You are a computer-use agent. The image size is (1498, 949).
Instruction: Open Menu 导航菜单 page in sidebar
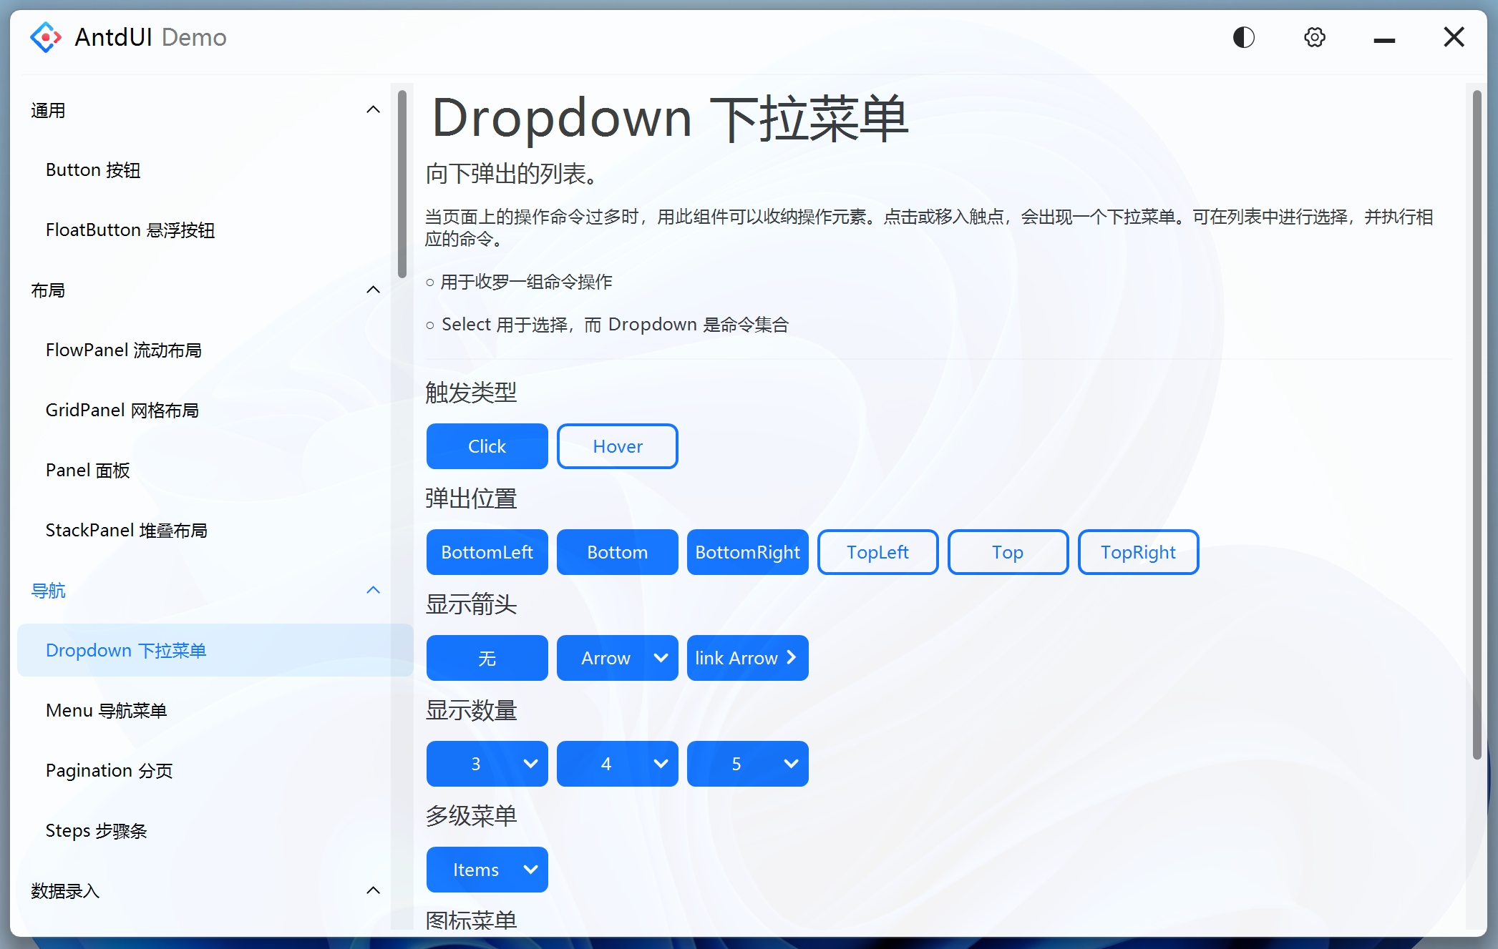click(x=107, y=710)
